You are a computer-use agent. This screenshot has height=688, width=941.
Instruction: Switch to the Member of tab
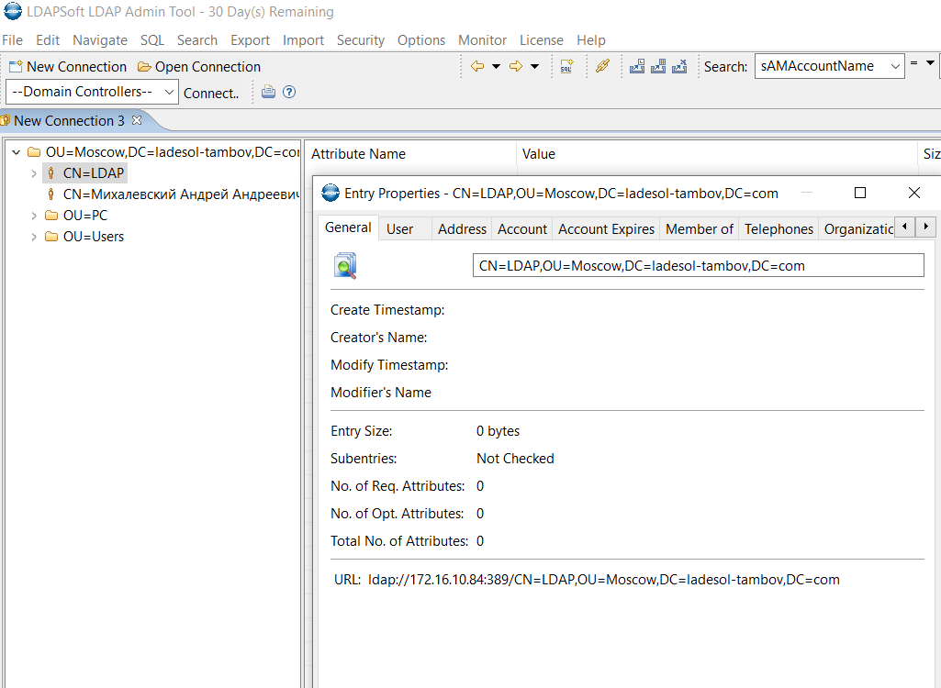[700, 229]
